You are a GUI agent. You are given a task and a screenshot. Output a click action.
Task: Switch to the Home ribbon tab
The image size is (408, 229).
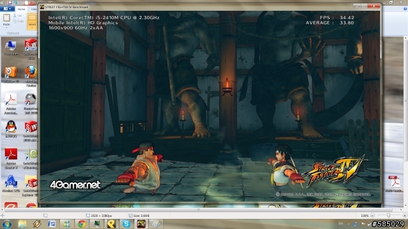click(21, 9)
